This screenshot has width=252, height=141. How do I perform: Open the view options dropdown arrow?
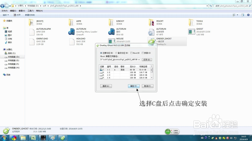click(237, 15)
